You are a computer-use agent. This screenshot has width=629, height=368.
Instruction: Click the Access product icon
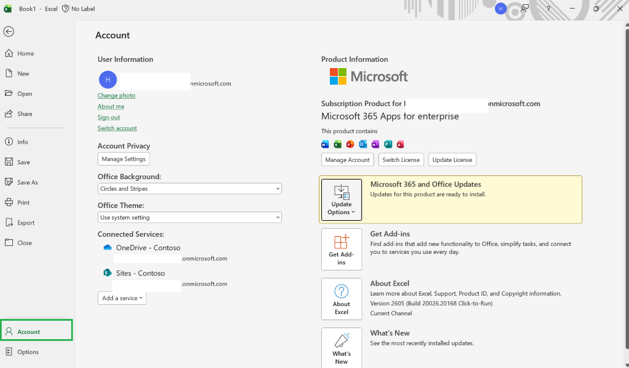click(x=400, y=144)
